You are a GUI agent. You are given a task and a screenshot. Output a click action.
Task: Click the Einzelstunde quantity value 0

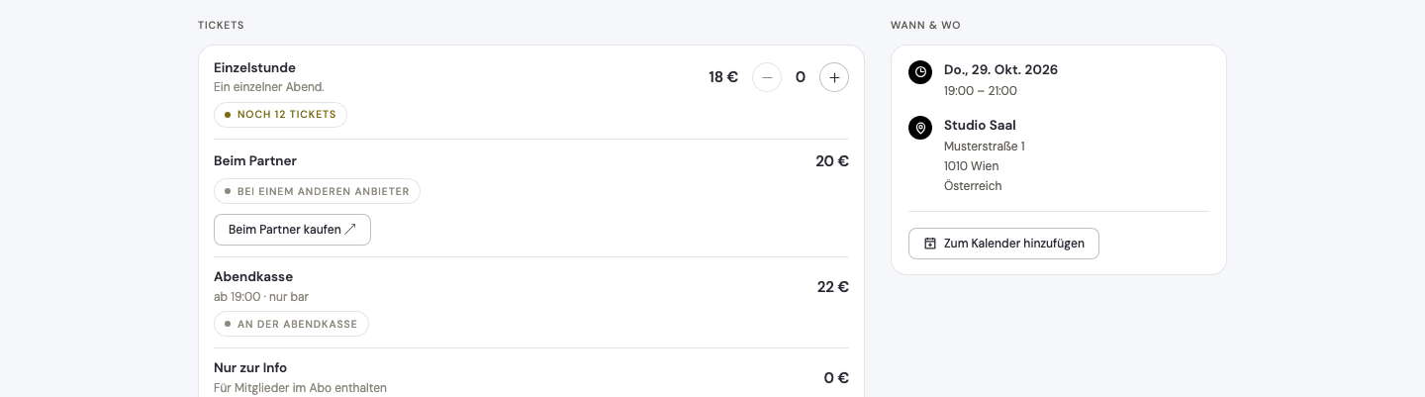coord(801,77)
